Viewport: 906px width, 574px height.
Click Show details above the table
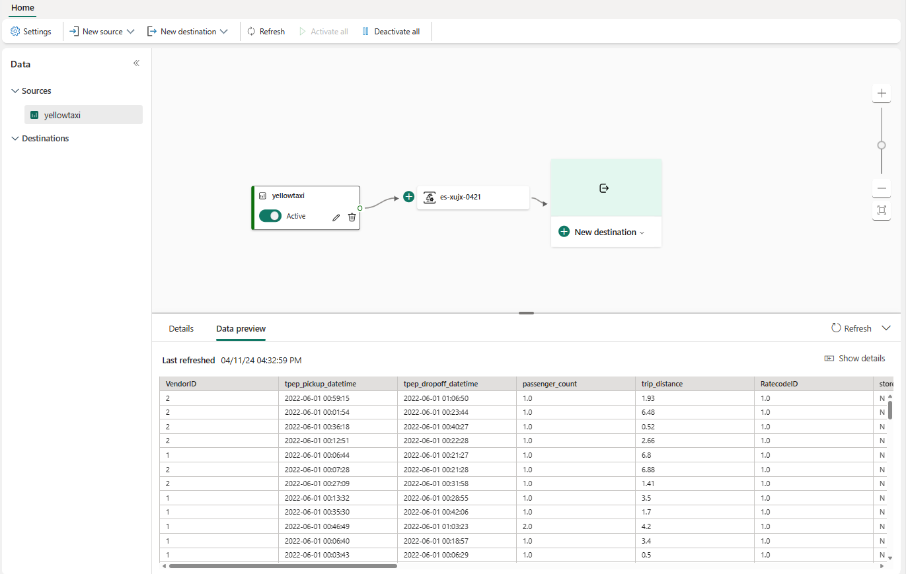pyautogui.click(x=854, y=359)
